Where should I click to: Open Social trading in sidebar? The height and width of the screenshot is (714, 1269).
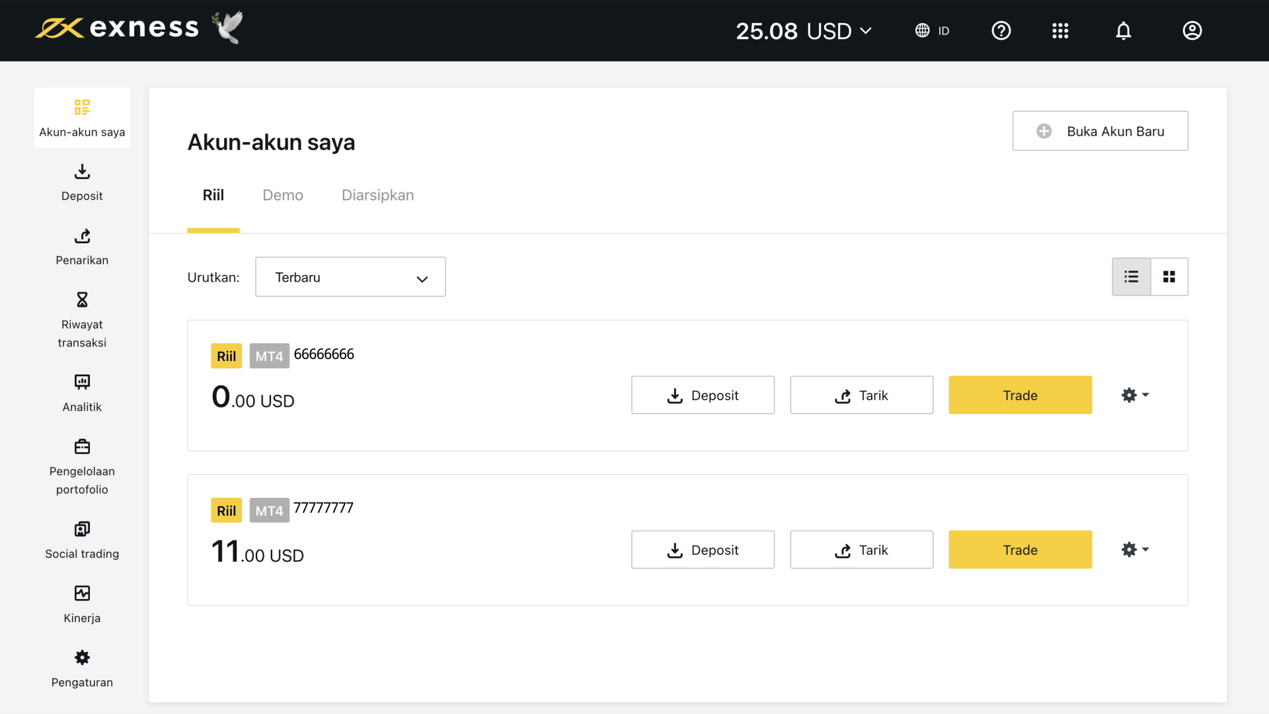pos(82,540)
